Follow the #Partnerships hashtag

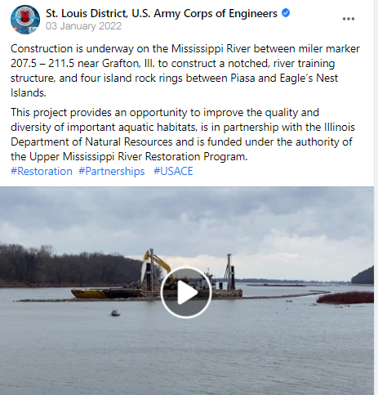click(x=112, y=172)
